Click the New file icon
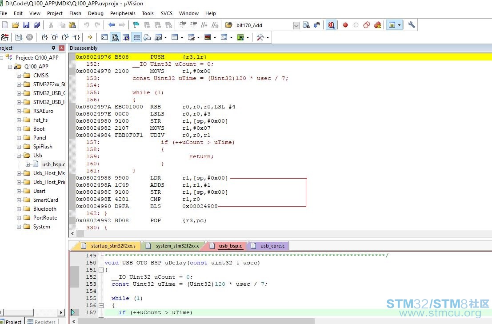492x324 pixels. coord(5,25)
